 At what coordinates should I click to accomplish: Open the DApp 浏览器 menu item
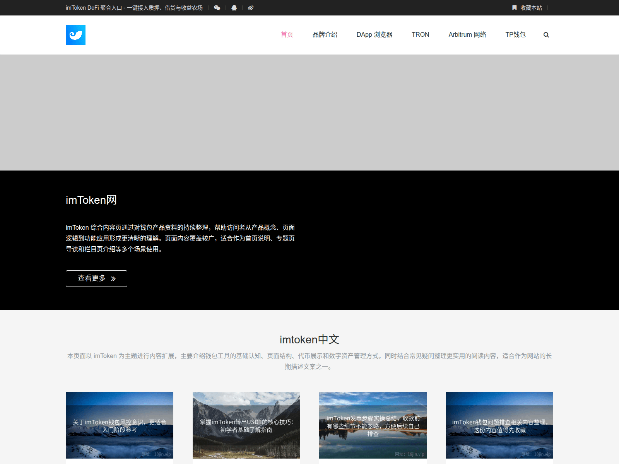[x=374, y=35]
